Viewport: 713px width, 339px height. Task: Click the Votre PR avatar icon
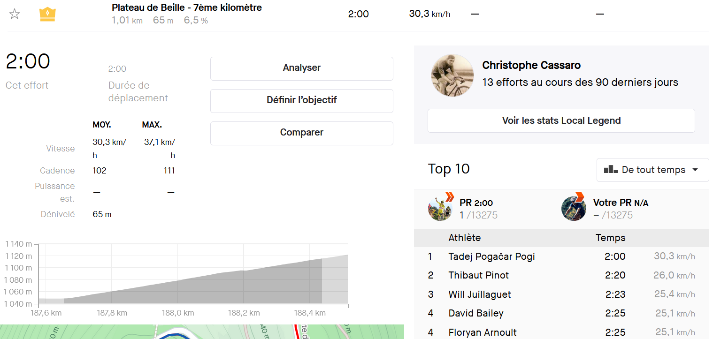[573, 209]
